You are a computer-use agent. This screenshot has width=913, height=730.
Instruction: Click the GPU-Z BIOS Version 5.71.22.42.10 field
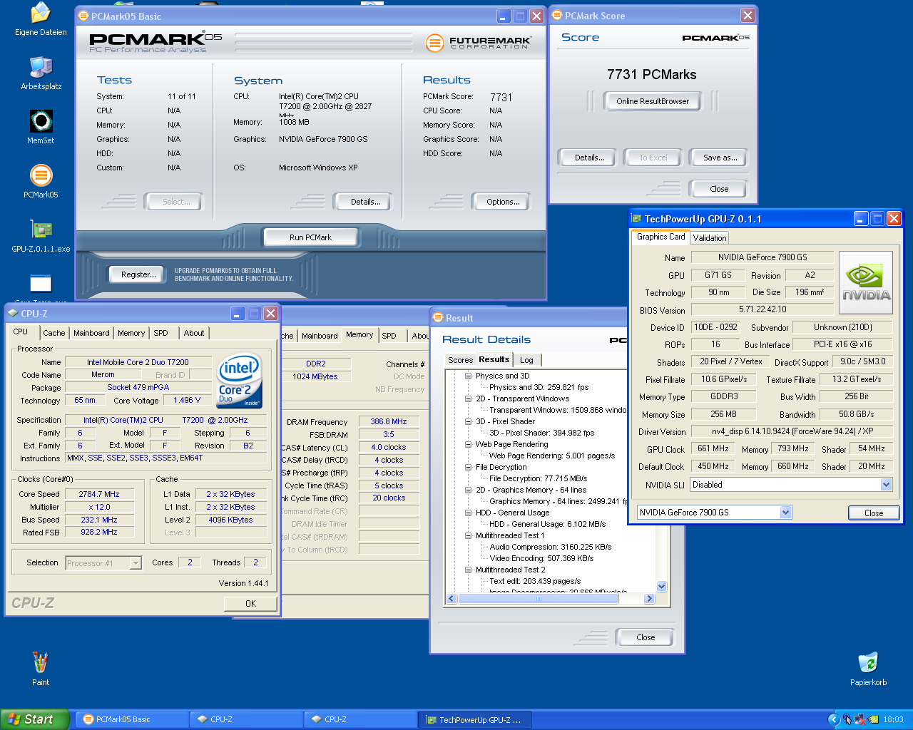tap(762, 309)
